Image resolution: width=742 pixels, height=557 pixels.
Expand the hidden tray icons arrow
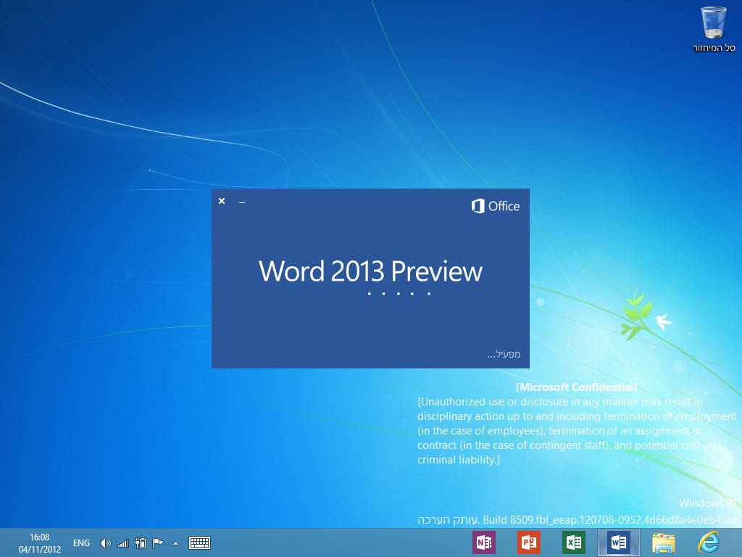[175, 542]
